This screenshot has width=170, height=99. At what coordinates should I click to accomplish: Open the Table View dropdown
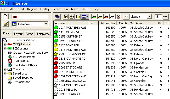46,24
